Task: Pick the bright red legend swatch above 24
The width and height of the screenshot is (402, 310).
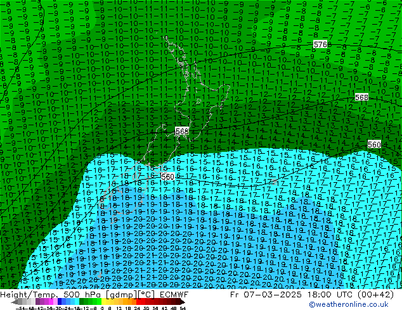Action: coord(138,302)
